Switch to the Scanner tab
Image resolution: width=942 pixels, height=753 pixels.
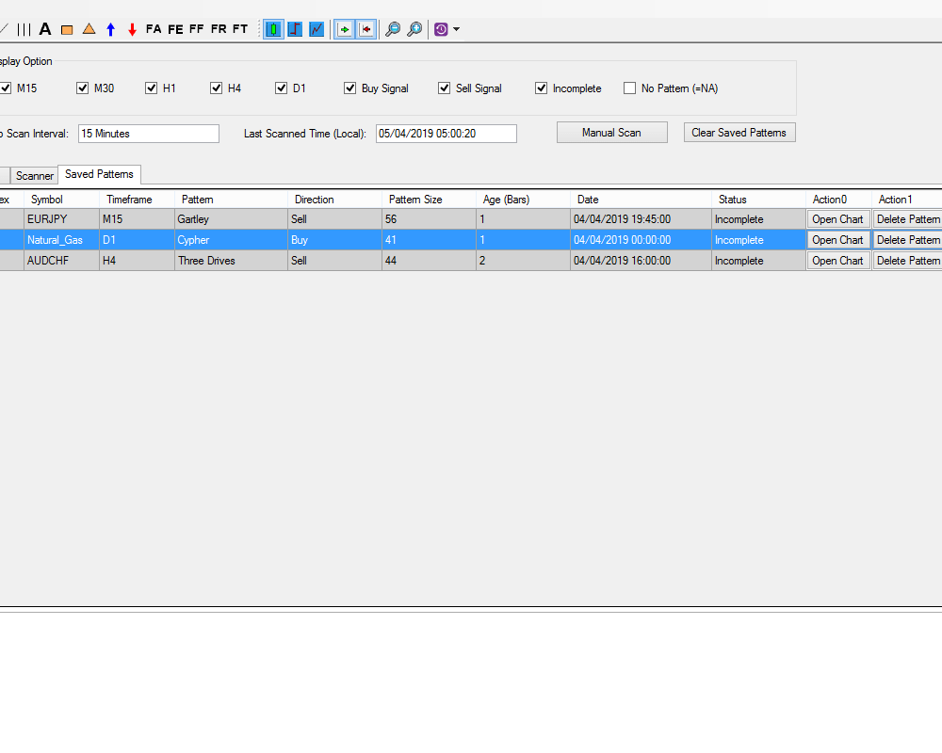(35, 176)
